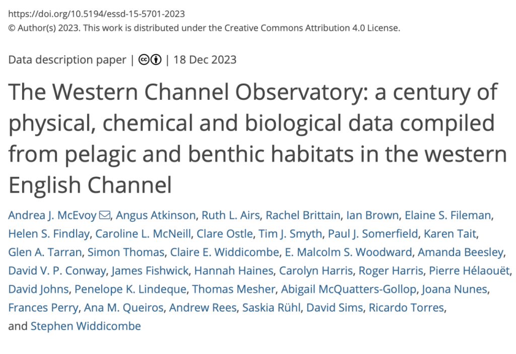The width and height of the screenshot is (516, 354).
Task: Open Saskia Rühl author link
Action: coord(272,308)
